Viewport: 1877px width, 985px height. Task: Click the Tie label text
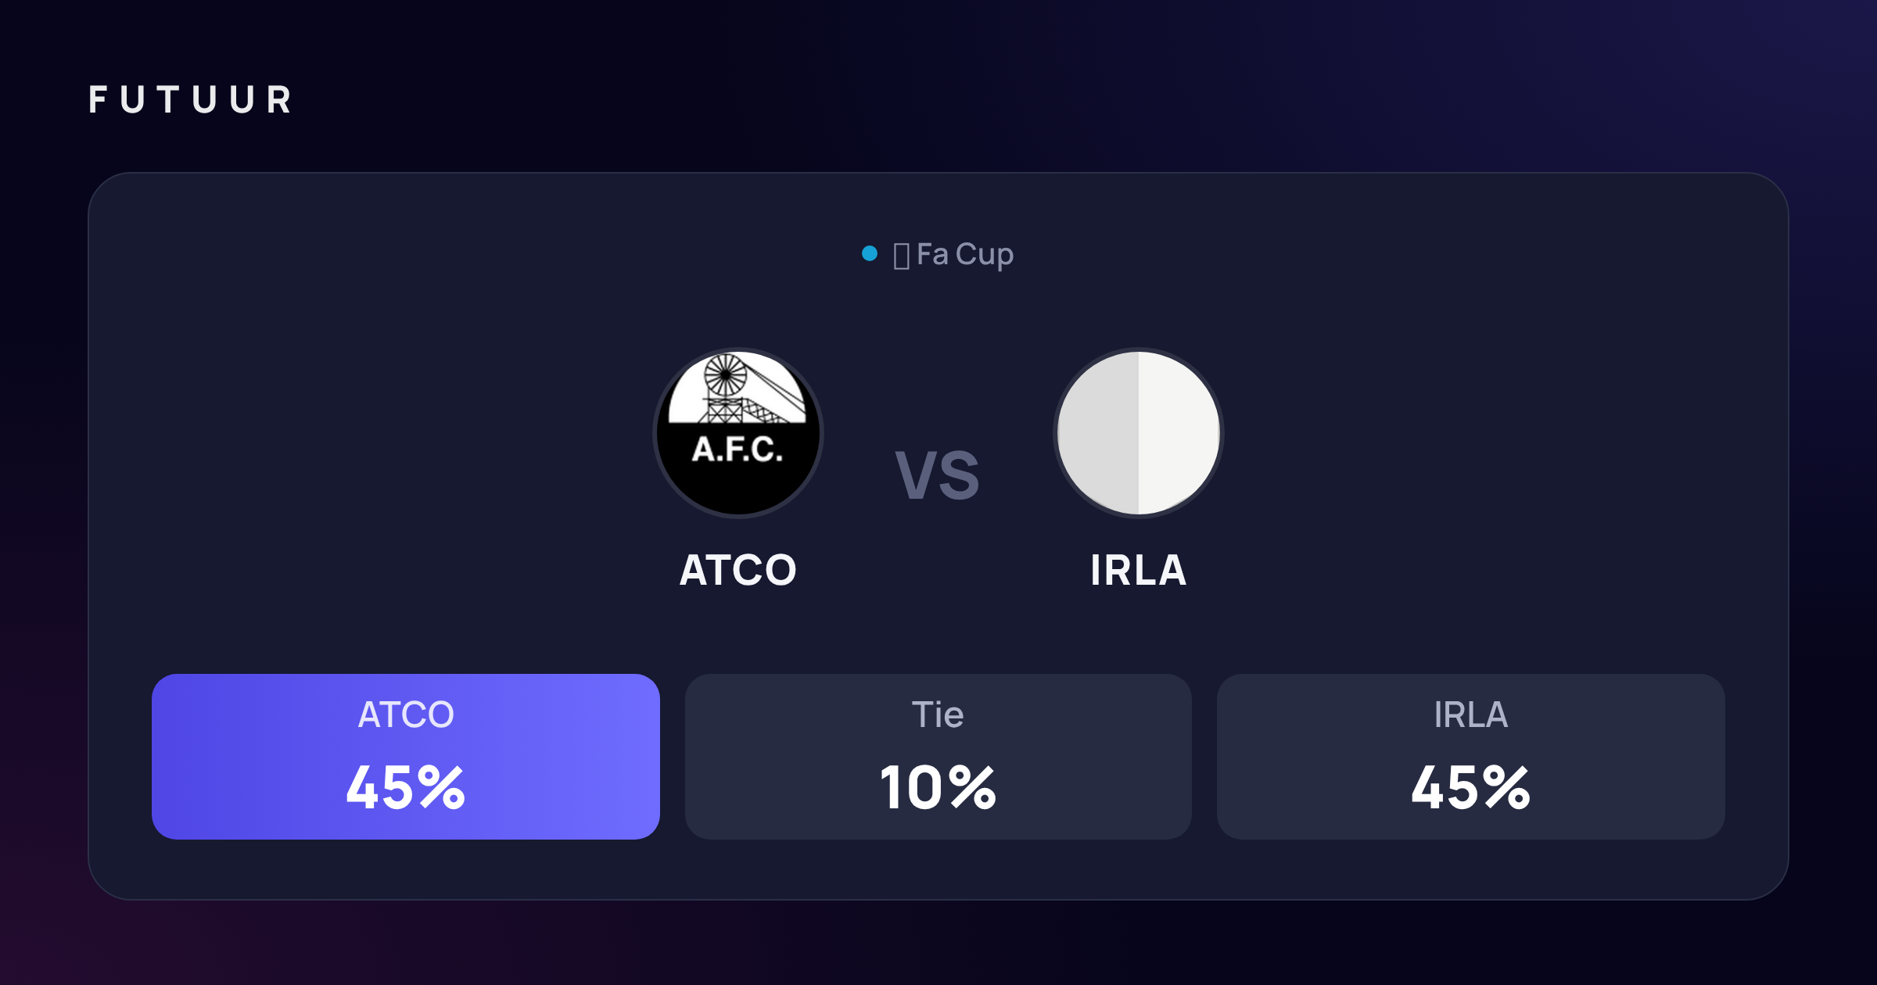[938, 715]
